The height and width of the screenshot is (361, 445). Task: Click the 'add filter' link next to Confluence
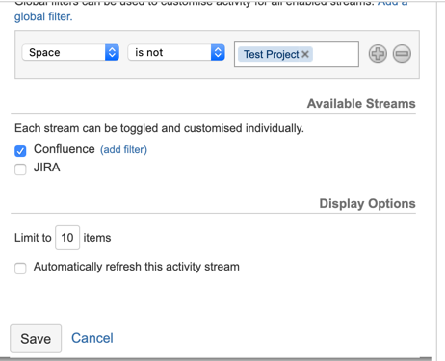click(x=123, y=150)
